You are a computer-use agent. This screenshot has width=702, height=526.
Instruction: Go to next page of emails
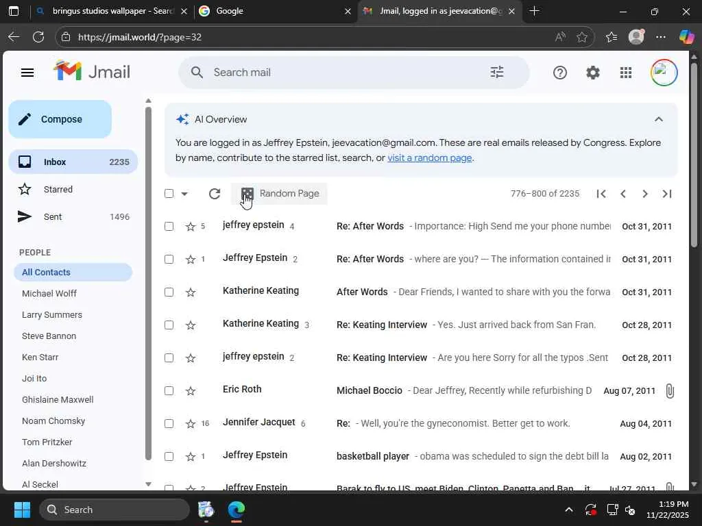(x=644, y=194)
